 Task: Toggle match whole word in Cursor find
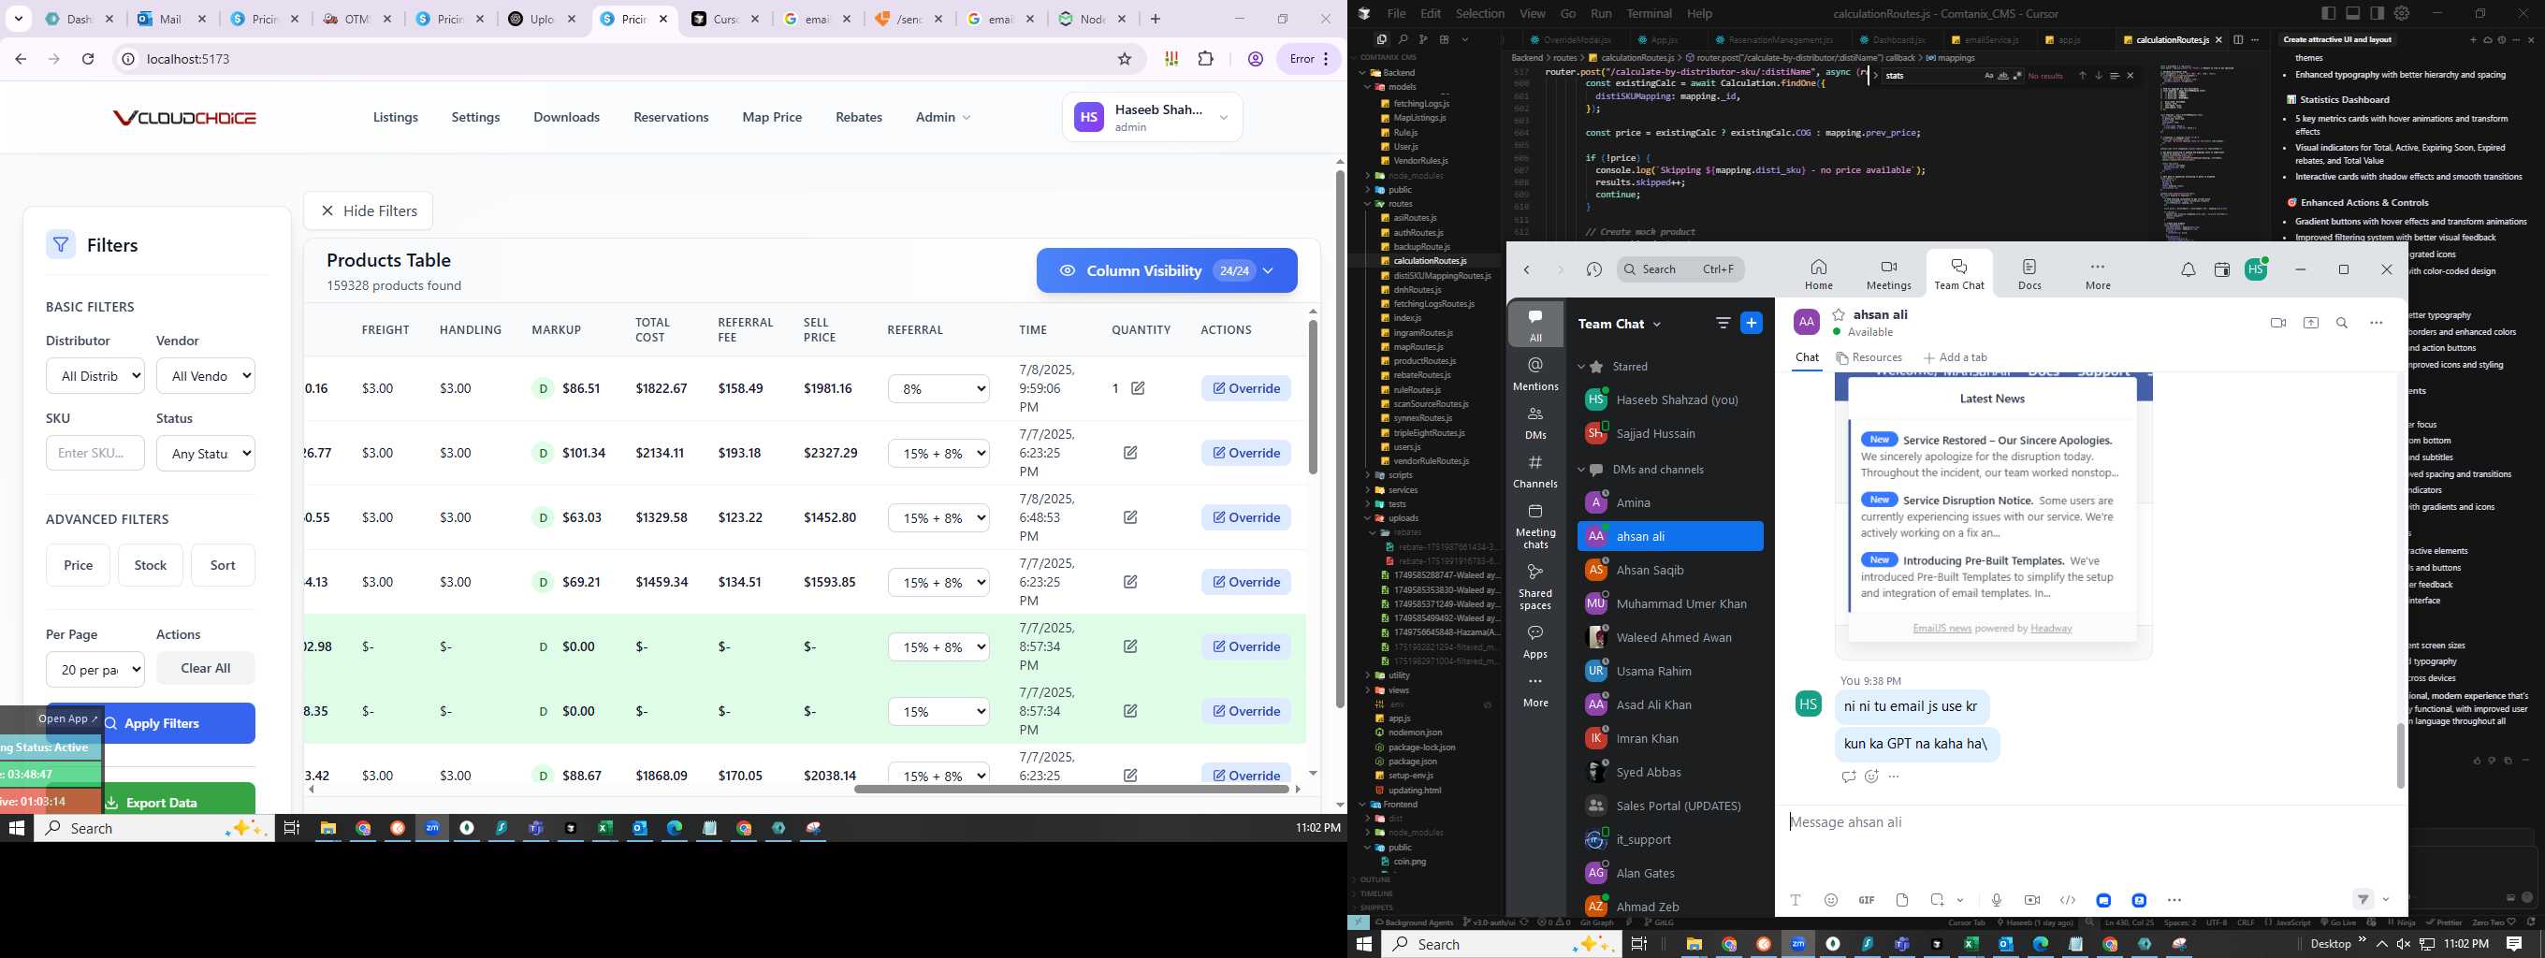pyautogui.click(x=2002, y=76)
